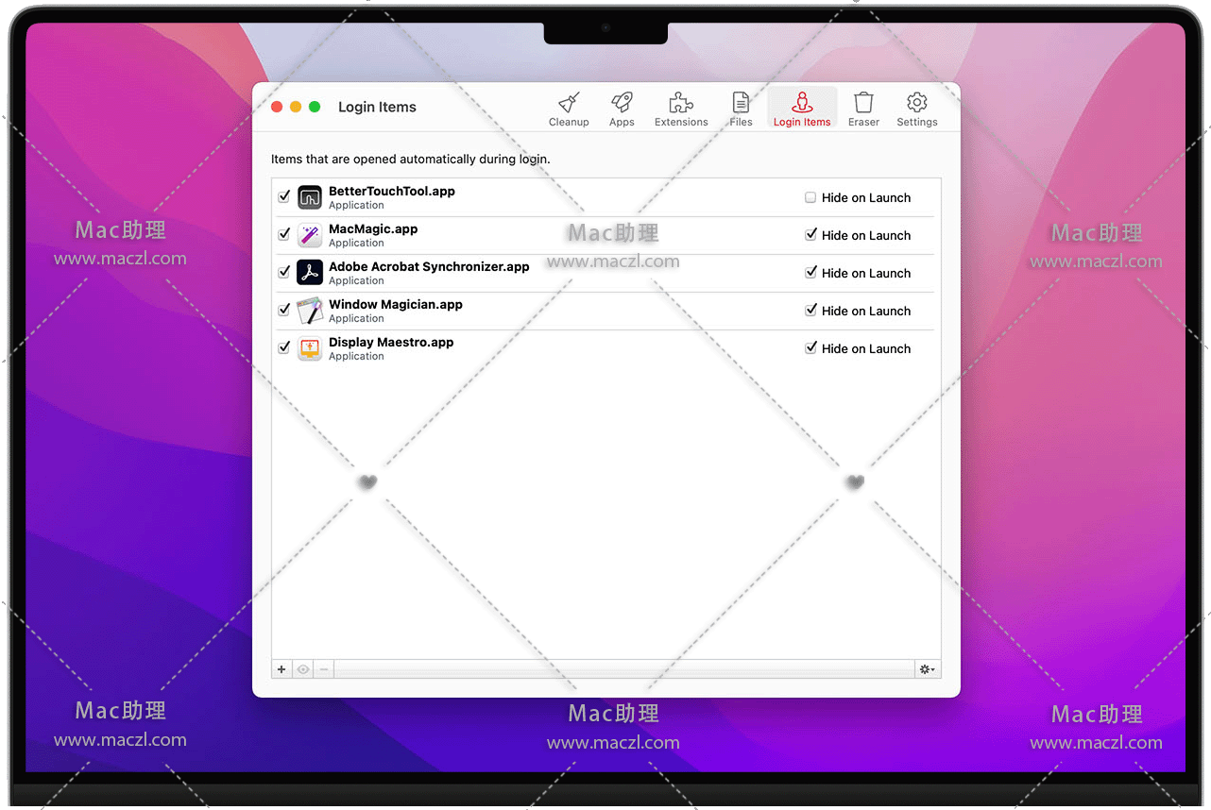This screenshot has width=1211, height=810.
Task: Open the gear action dropdown at bottom right
Action: coord(927,669)
